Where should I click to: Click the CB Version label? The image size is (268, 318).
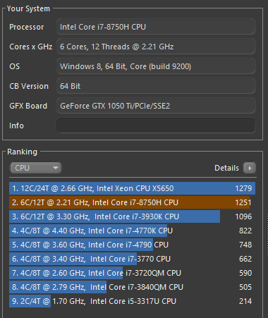(29, 86)
